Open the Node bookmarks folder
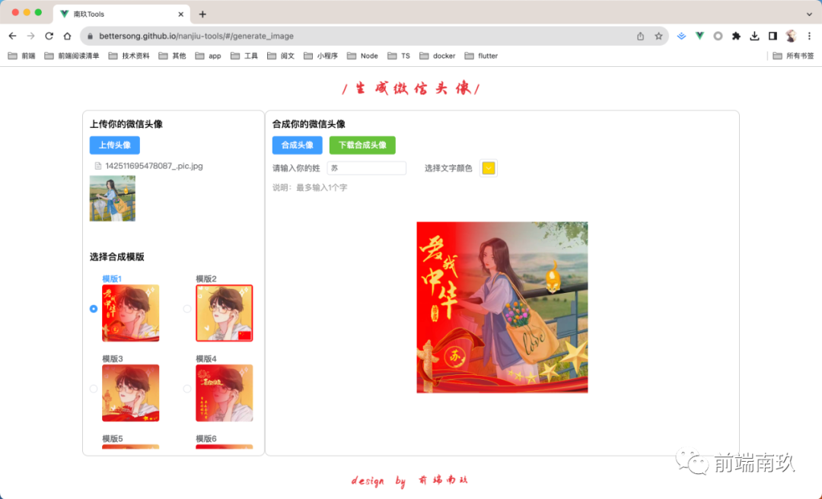822x499 pixels. [362, 56]
